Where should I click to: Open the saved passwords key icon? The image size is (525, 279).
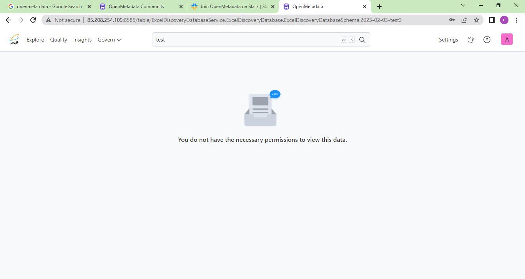click(452, 20)
